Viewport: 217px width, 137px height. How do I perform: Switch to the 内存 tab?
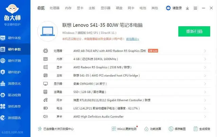(x=68, y=8)
